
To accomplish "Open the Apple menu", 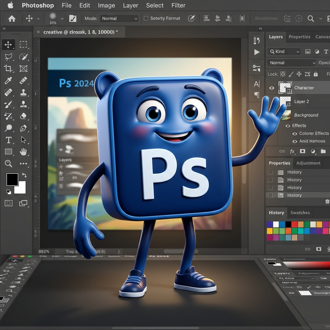I will [x=11, y=5].
